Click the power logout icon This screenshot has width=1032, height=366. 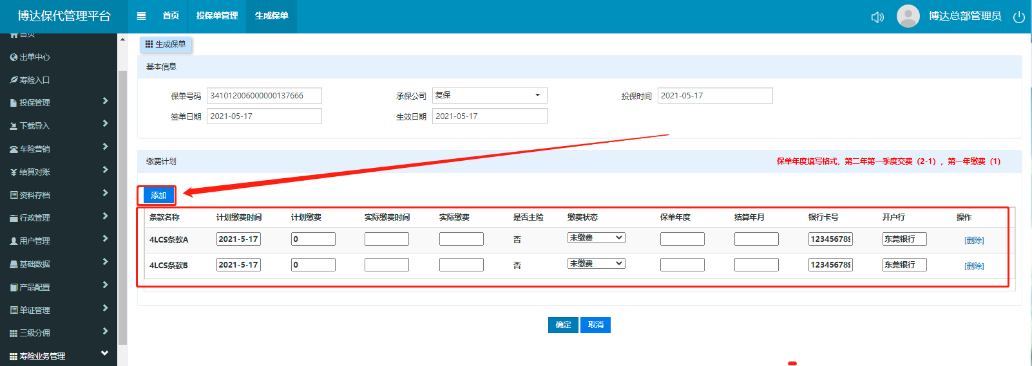point(1019,17)
